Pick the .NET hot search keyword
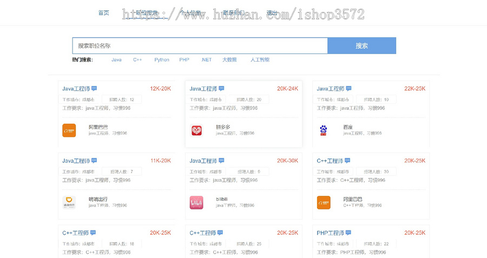487x258 pixels. coord(206,59)
